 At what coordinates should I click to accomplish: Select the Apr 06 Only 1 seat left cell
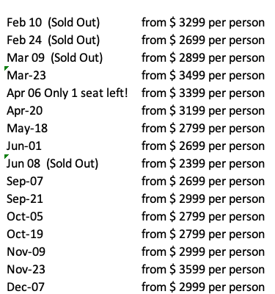pyautogui.click(x=67, y=93)
